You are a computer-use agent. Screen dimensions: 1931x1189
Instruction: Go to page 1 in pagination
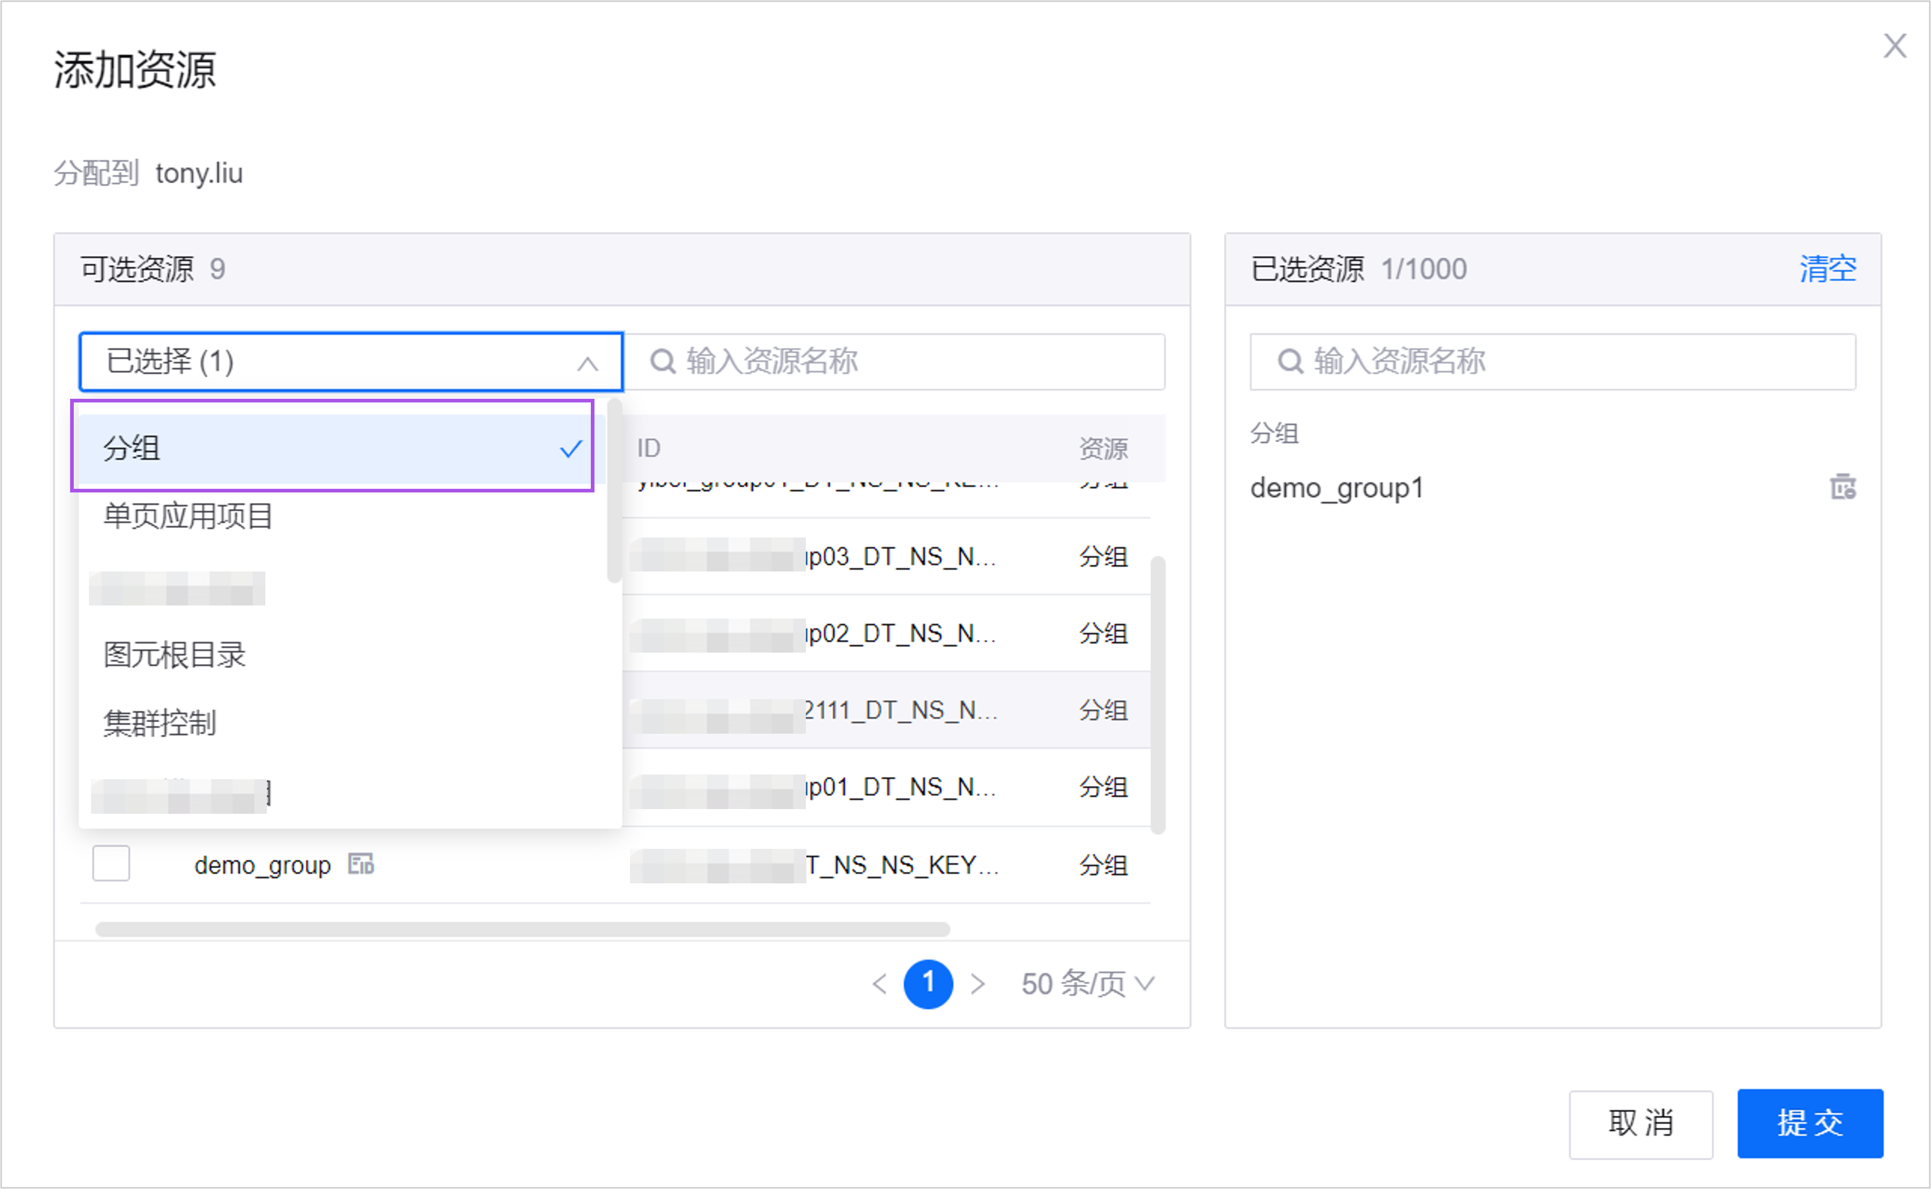(x=928, y=983)
